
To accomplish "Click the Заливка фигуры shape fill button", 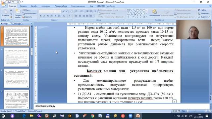I will pos(183,10).
